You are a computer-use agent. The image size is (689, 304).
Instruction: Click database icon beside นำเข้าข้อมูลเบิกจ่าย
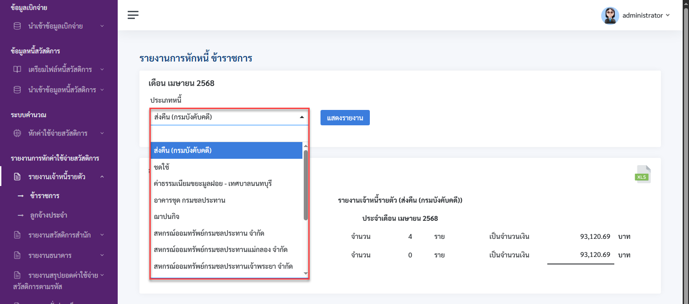coord(17,26)
